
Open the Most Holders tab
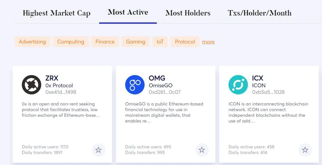point(188,13)
